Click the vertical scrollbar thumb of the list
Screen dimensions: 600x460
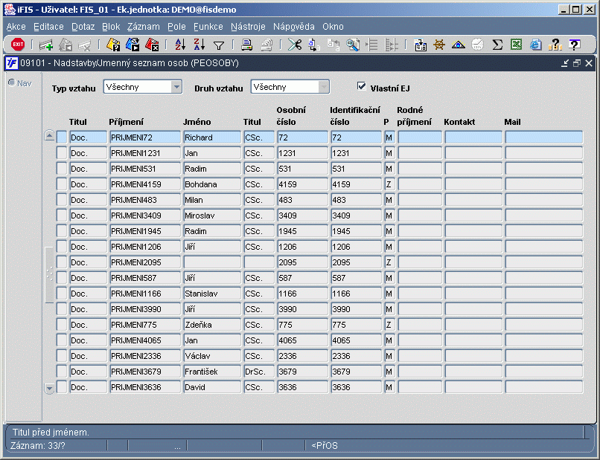click(x=49, y=275)
